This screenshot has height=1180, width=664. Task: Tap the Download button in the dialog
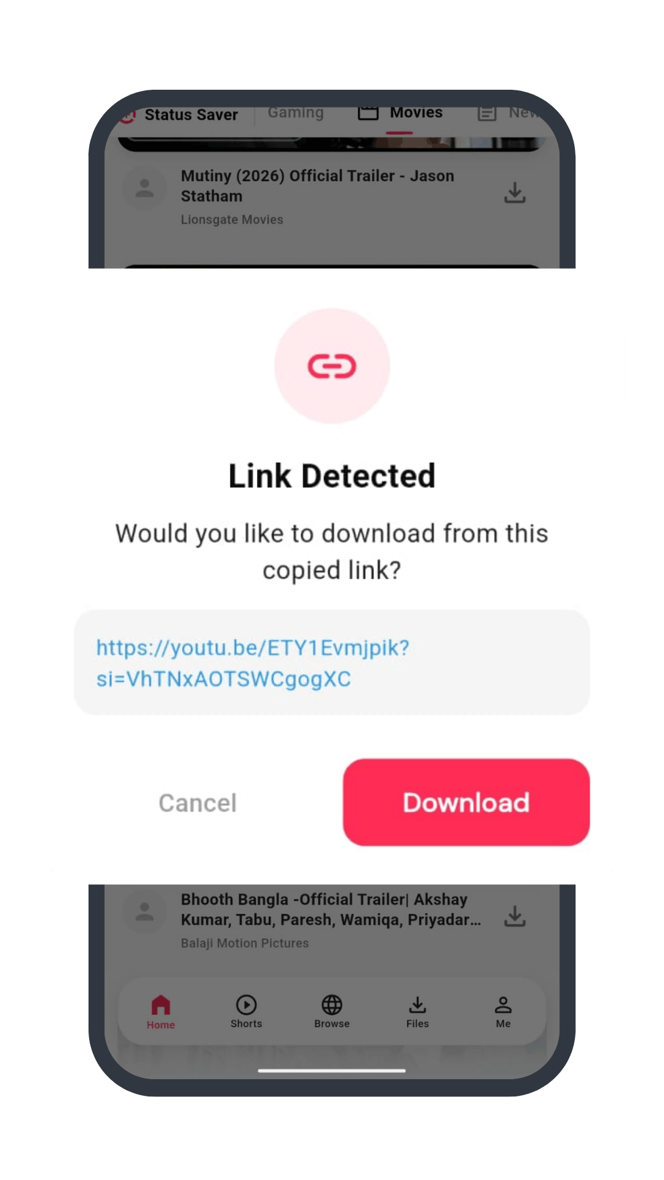[466, 802]
